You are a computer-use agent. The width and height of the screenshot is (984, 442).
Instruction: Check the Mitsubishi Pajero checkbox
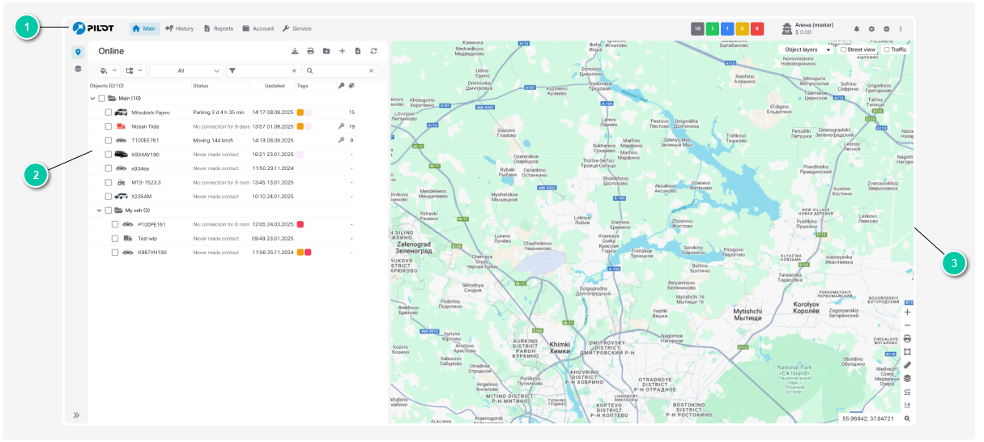click(x=108, y=113)
